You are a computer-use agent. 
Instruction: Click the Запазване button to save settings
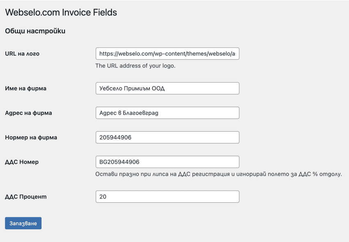tap(23, 223)
